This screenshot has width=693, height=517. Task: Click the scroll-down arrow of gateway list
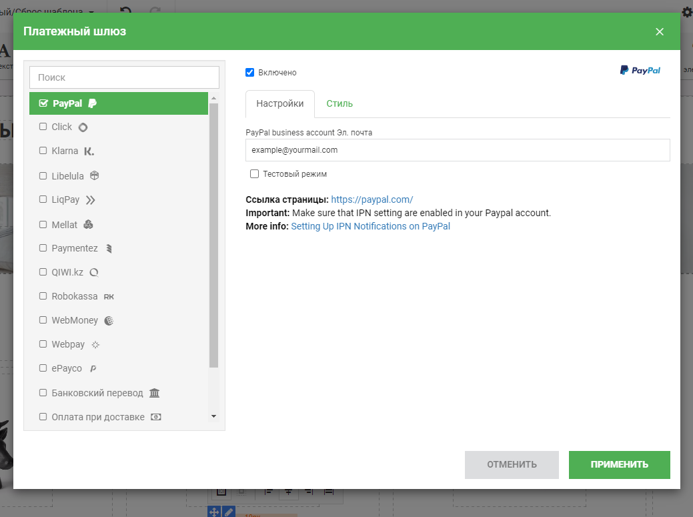pos(213,416)
